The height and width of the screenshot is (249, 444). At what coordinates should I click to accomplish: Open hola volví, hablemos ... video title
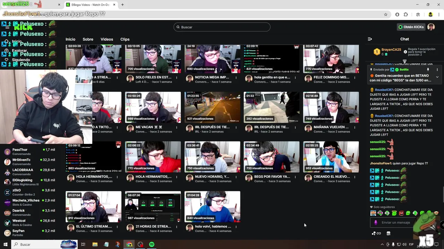213,227
